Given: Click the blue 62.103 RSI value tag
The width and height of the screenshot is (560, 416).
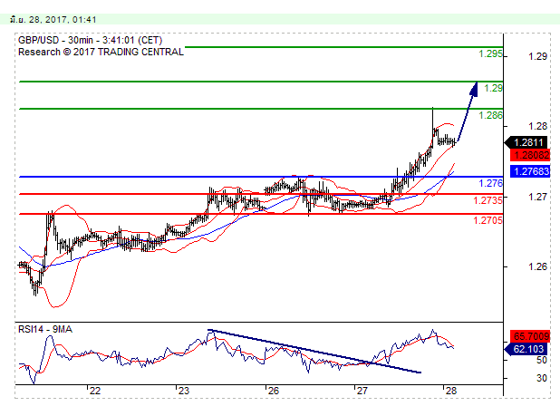Looking at the screenshot, I should tap(526, 349).
